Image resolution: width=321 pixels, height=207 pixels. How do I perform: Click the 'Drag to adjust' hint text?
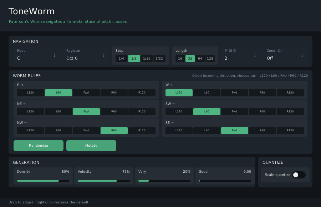click(x=49, y=202)
